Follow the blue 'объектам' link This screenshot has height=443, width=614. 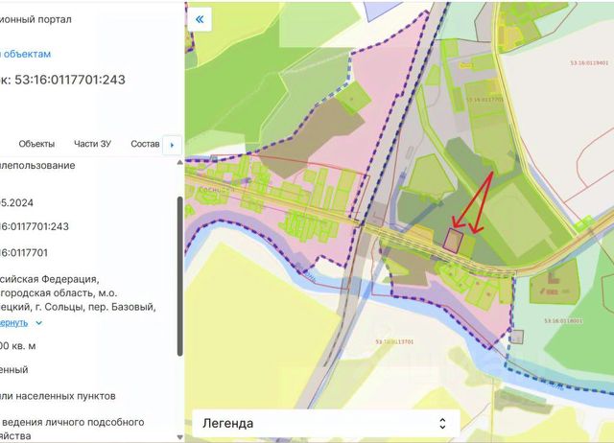[x=26, y=54]
